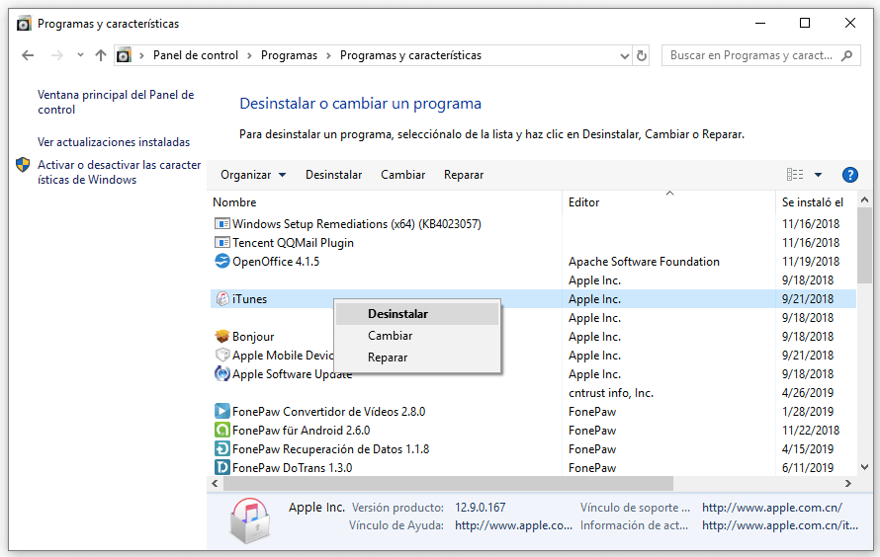Image resolution: width=880 pixels, height=557 pixels.
Task: Open 'Activar o desactivar las características de Windows'
Action: pyautogui.click(x=119, y=172)
